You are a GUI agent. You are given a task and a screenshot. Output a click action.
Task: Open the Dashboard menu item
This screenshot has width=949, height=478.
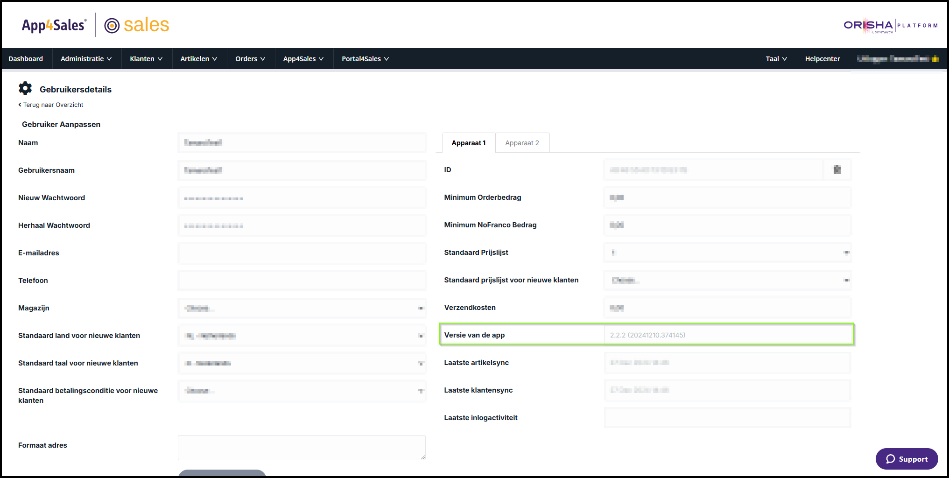click(x=26, y=59)
